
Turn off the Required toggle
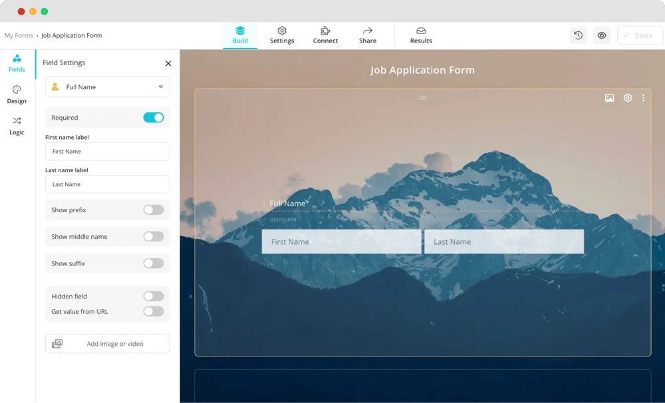click(153, 118)
